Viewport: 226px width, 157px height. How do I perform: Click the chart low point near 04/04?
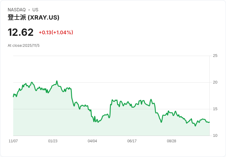click(98, 122)
